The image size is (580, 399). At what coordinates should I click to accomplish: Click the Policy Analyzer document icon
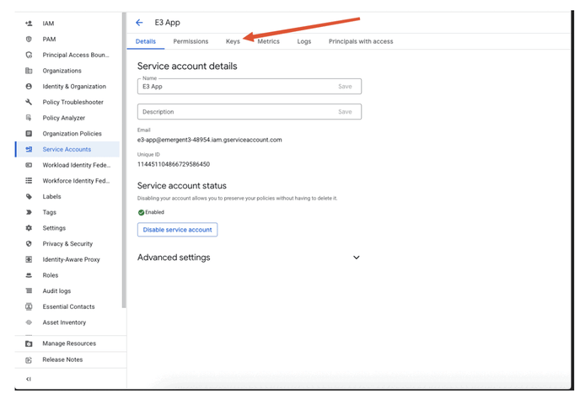click(29, 118)
